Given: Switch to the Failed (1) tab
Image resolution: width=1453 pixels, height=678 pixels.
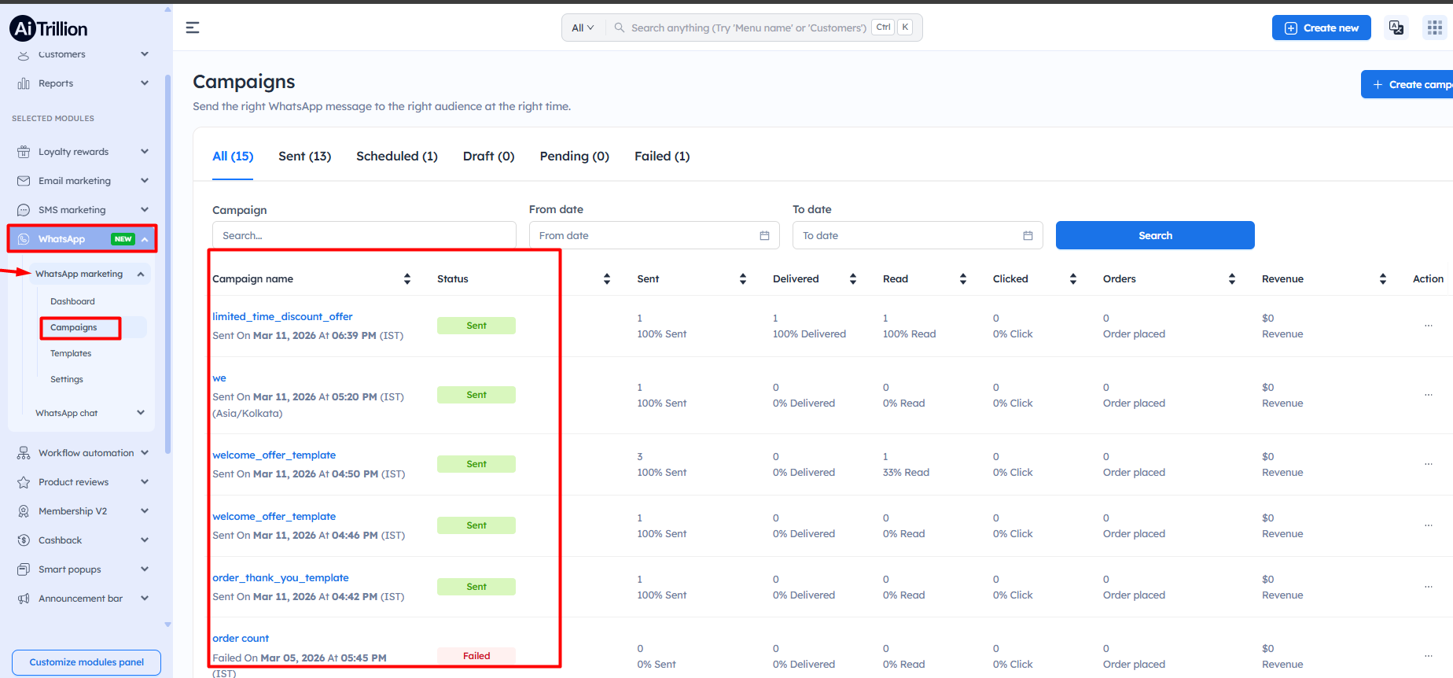Looking at the screenshot, I should click(x=661, y=156).
